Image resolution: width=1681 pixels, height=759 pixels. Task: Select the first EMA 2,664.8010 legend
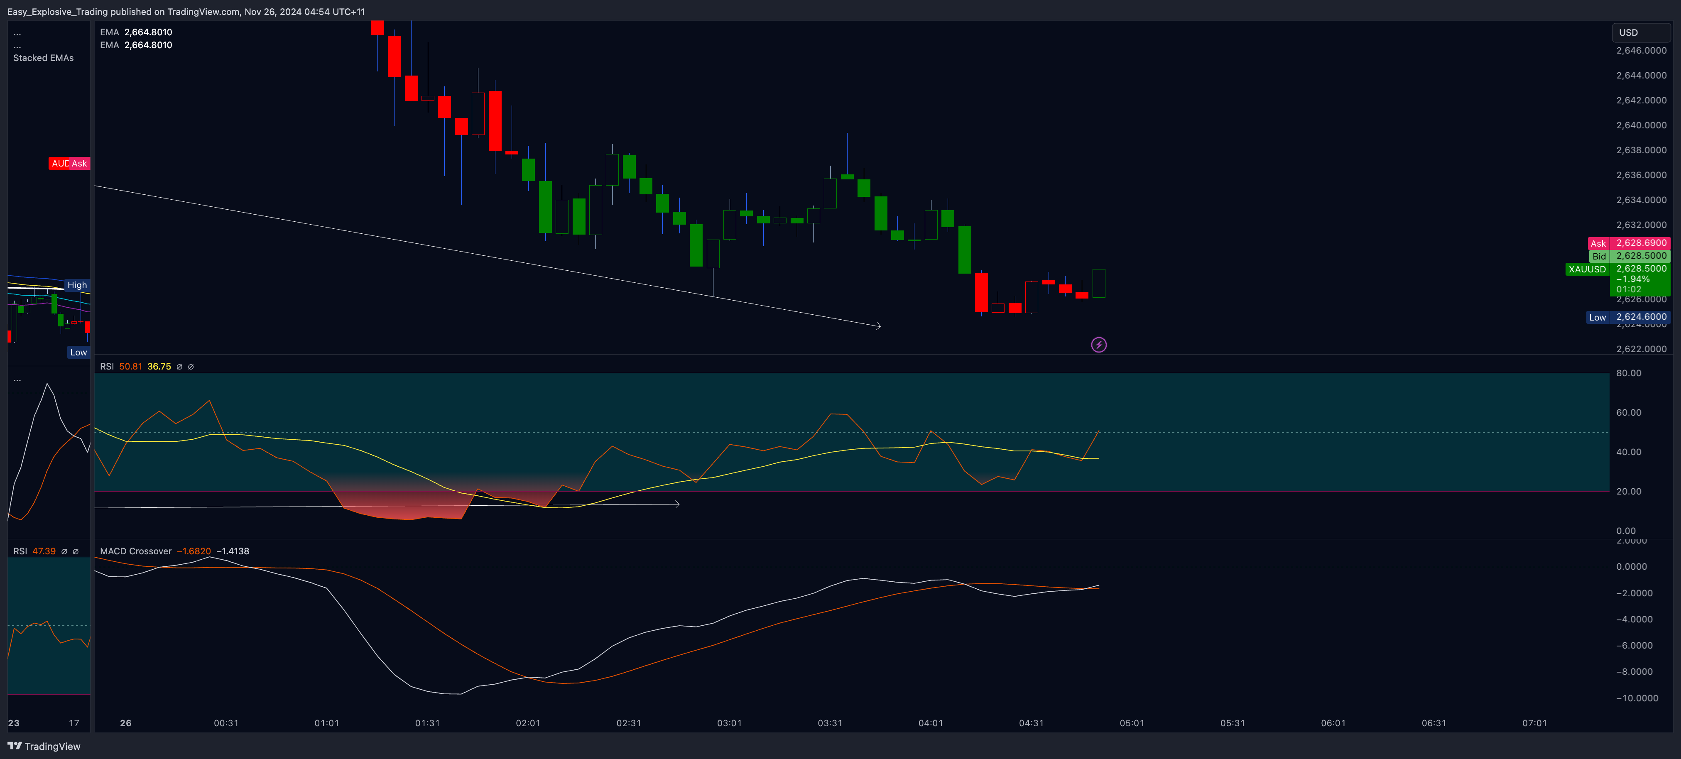pyautogui.click(x=136, y=32)
